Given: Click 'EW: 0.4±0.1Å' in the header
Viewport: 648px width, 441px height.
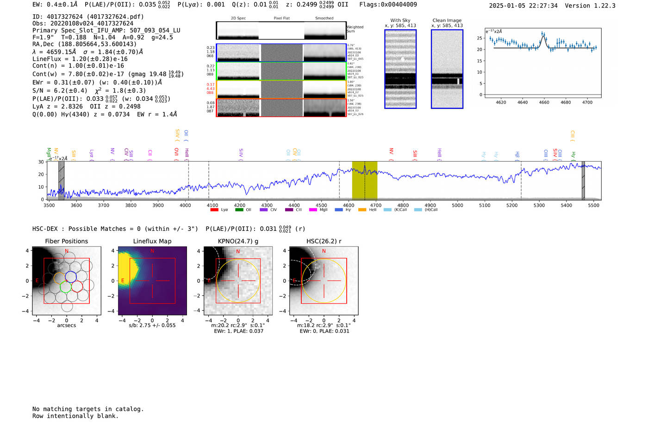Looking at the screenshot, I should pyautogui.click(x=55, y=5).
